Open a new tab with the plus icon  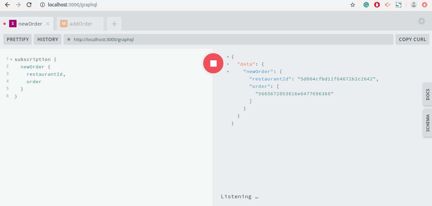(x=114, y=24)
